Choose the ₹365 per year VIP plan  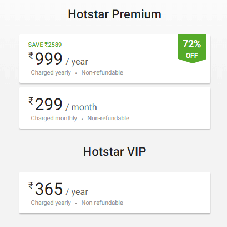115,193
